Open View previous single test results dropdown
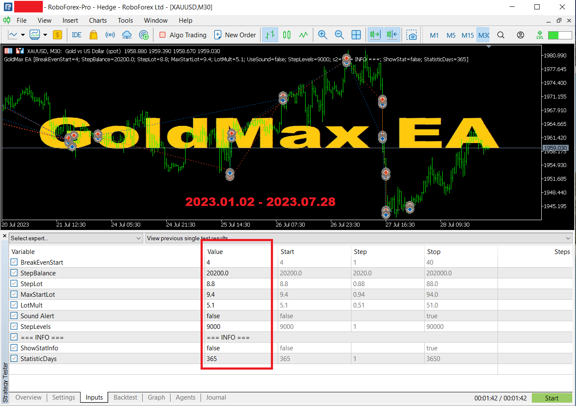 359,238
